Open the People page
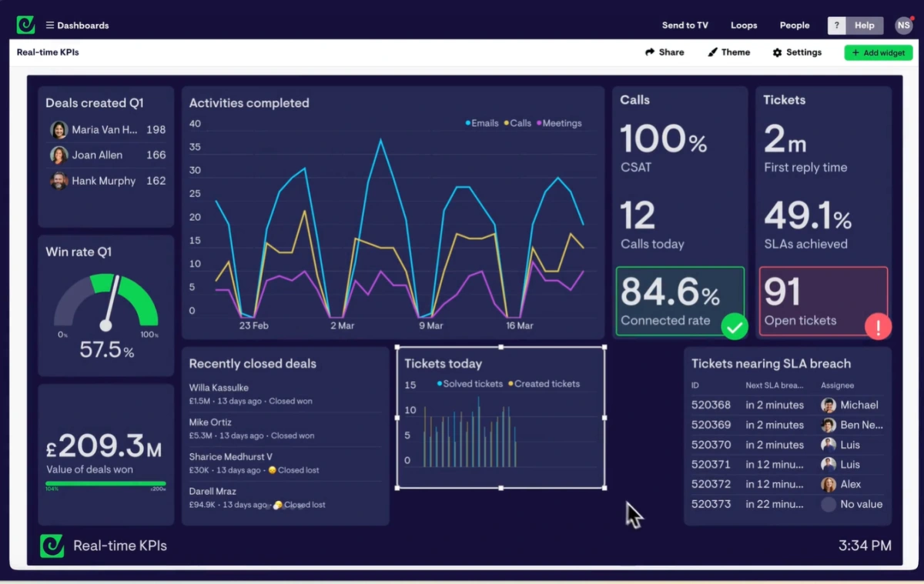The height and width of the screenshot is (584, 924). click(795, 25)
